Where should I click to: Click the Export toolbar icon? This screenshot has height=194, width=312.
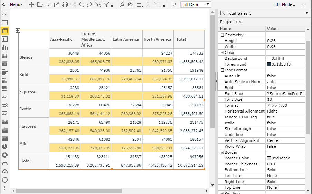click(x=57, y=4)
